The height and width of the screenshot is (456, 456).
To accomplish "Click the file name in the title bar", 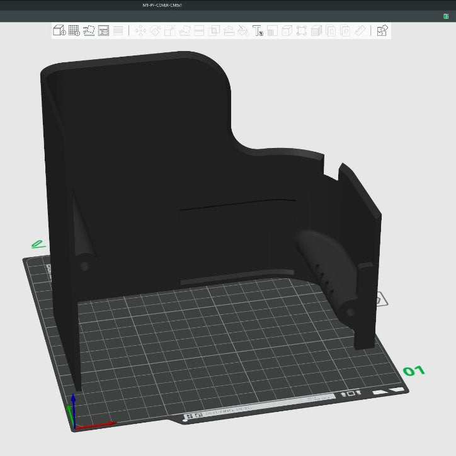I will 162,5.
